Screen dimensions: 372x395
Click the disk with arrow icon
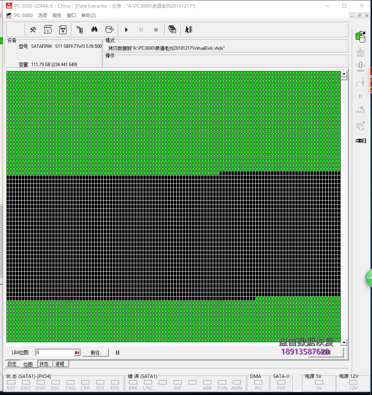(x=109, y=30)
